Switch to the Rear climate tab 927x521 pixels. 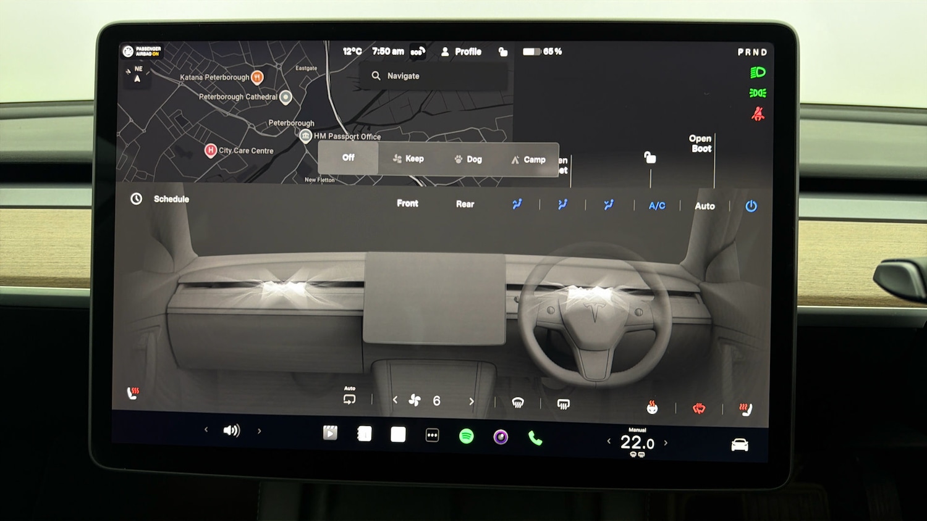(x=464, y=204)
